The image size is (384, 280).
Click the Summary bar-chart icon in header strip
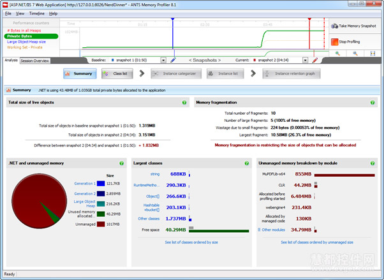pos(8,90)
